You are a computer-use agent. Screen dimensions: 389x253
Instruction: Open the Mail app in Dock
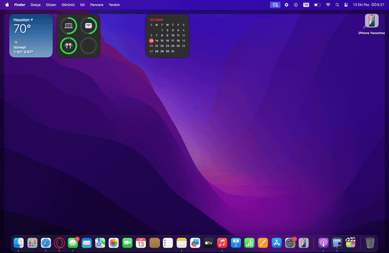pos(87,243)
